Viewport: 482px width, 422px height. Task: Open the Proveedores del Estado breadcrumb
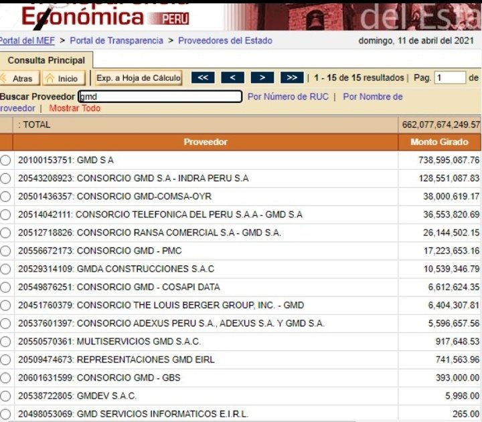coord(226,41)
